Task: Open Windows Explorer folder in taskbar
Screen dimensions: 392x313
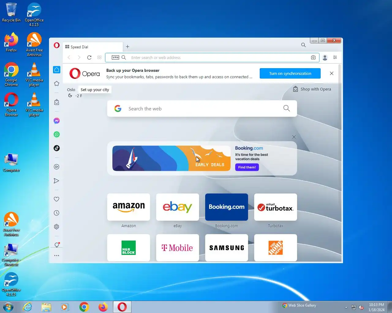Action: point(46,307)
